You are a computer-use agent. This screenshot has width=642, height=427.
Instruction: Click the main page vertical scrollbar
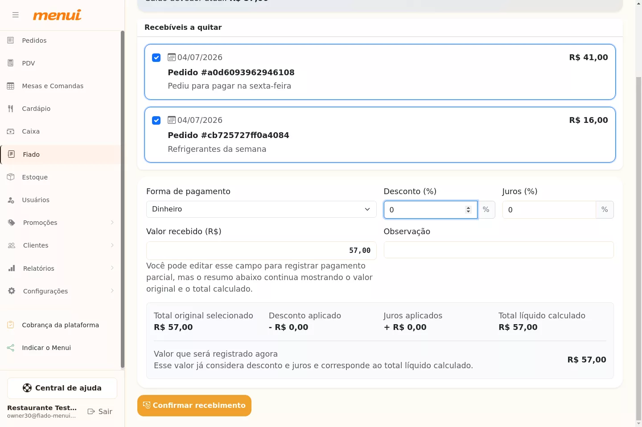(x=638, y=248)
